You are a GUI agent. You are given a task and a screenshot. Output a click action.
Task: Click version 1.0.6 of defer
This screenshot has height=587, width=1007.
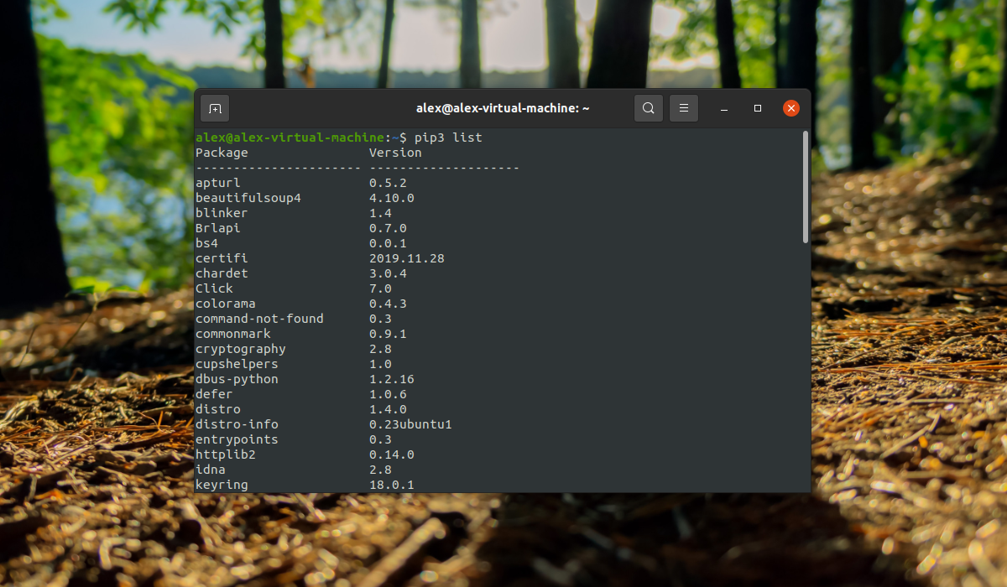point(388,394)
